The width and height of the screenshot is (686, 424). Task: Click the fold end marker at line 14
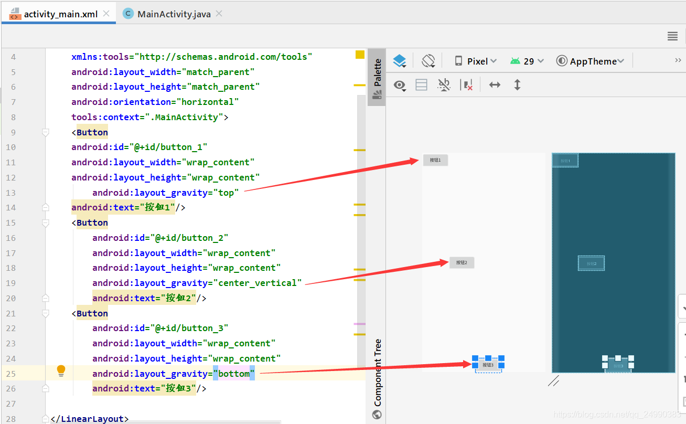46,207
